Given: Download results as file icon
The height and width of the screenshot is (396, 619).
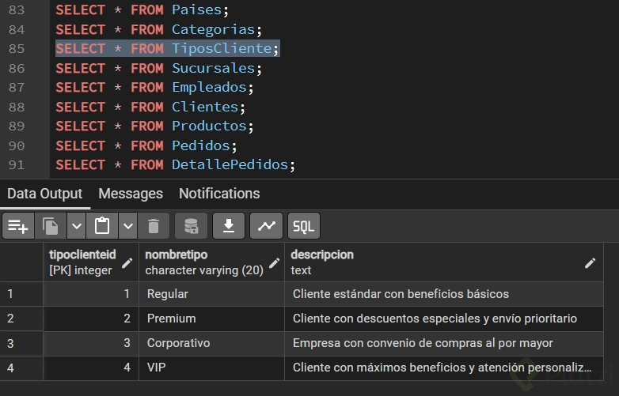Looking at the screenshot, I should pyautogui.click(x=229, y=226).
